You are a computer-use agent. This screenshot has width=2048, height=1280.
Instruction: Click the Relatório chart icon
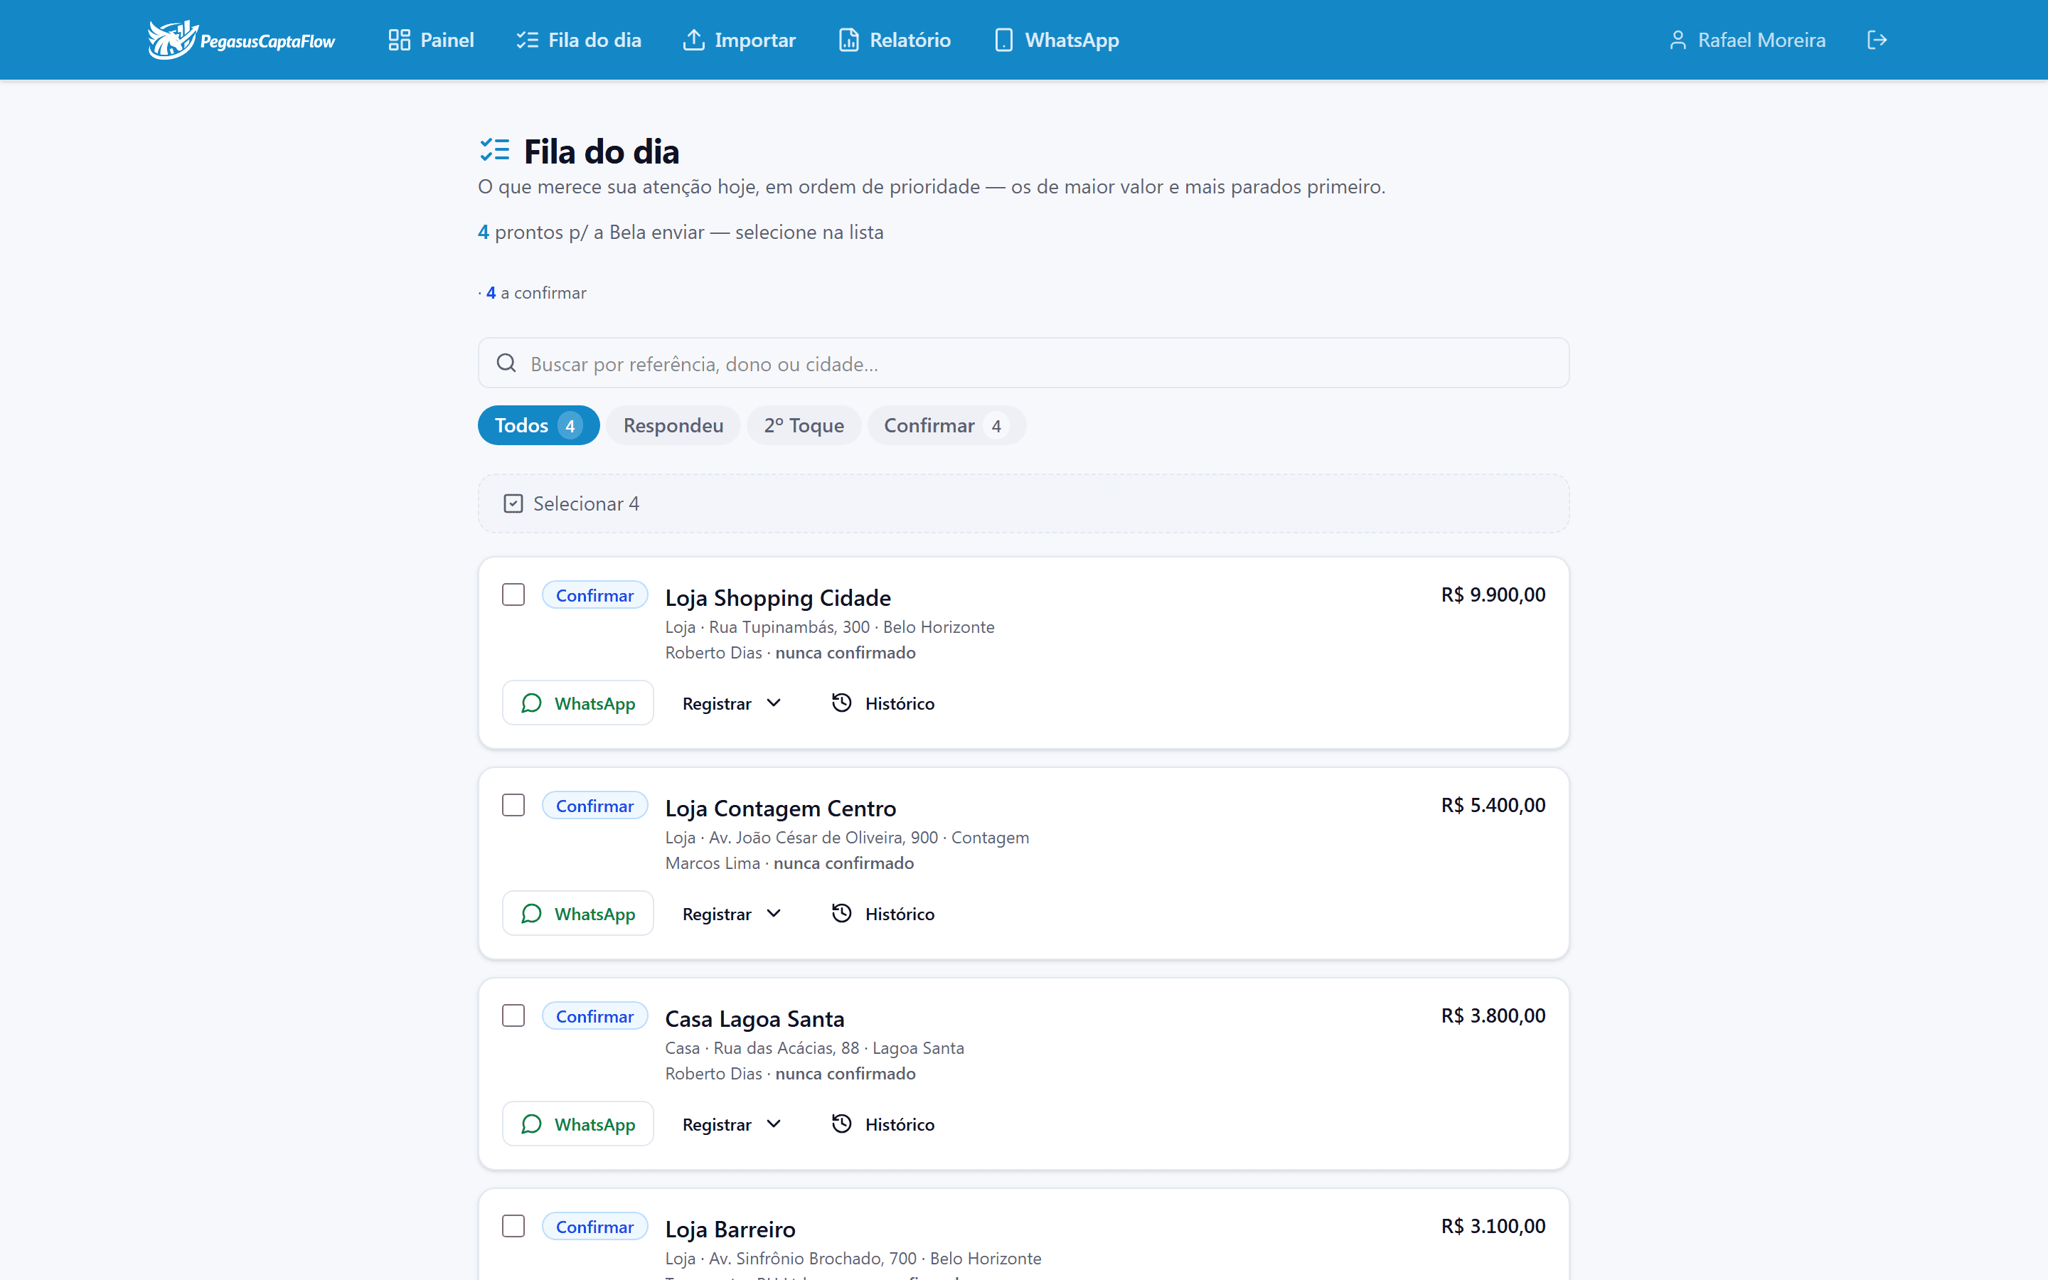pyautogui.click(x=849, y=40)
